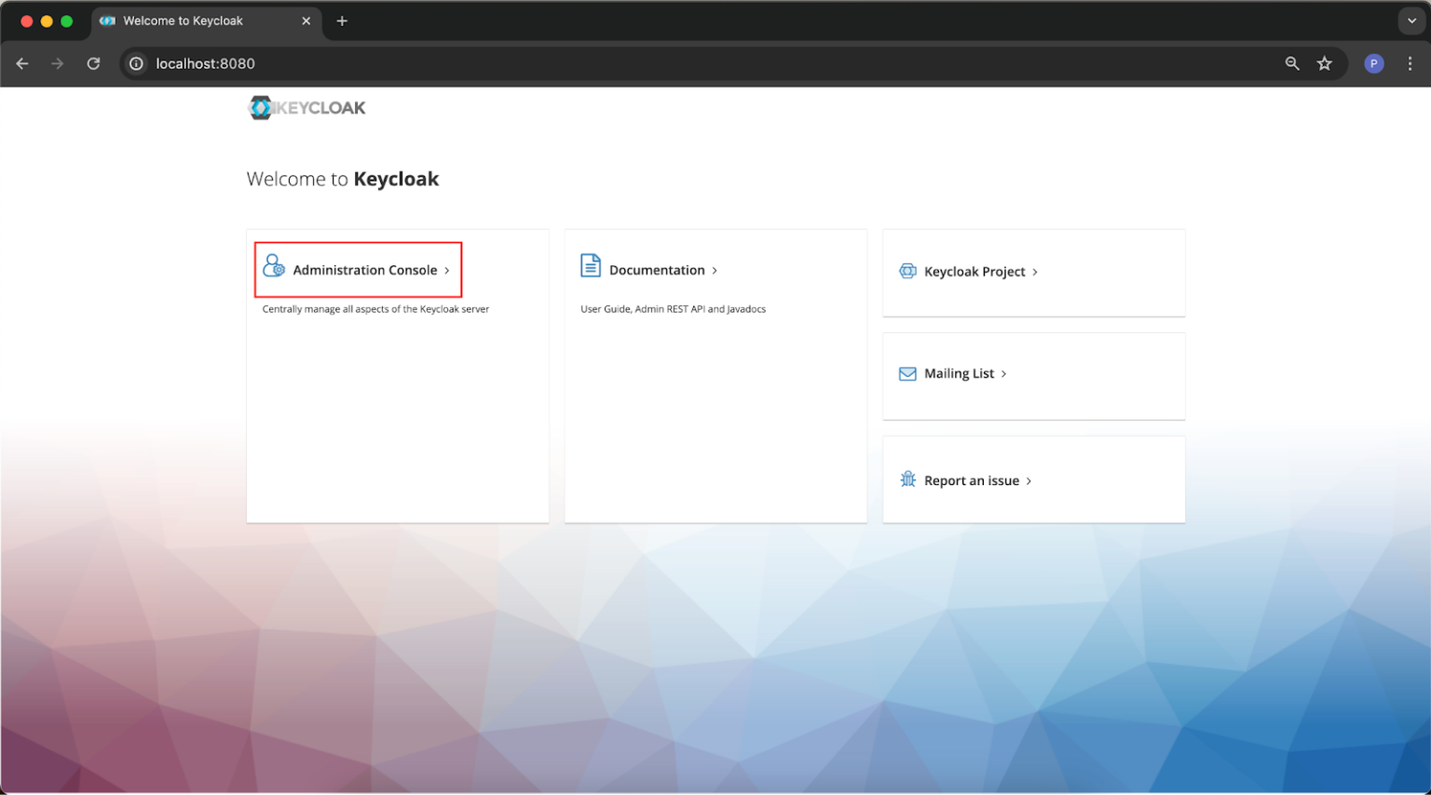Click the Keycloak logo
The height and width of the screenshot is (795, 1431).
[306, 107]
